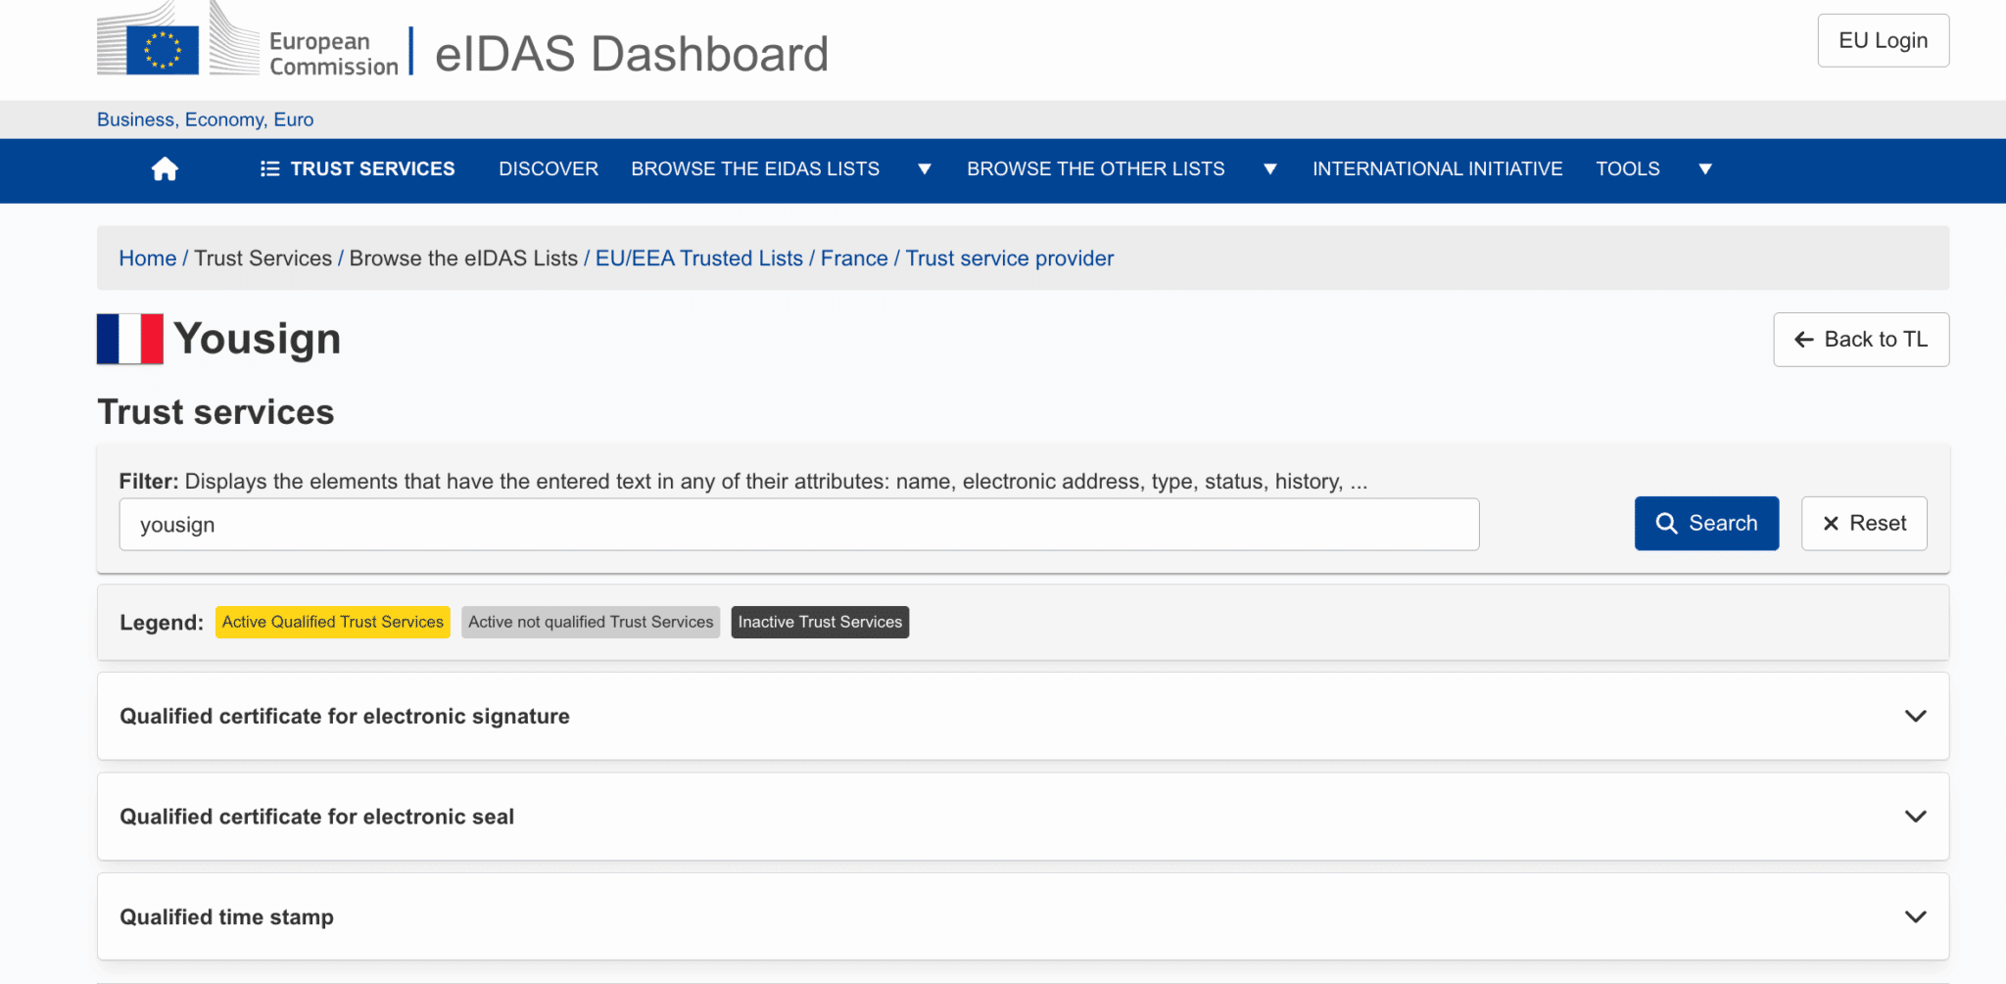Click the Back to TL button

coord(1860,340)
